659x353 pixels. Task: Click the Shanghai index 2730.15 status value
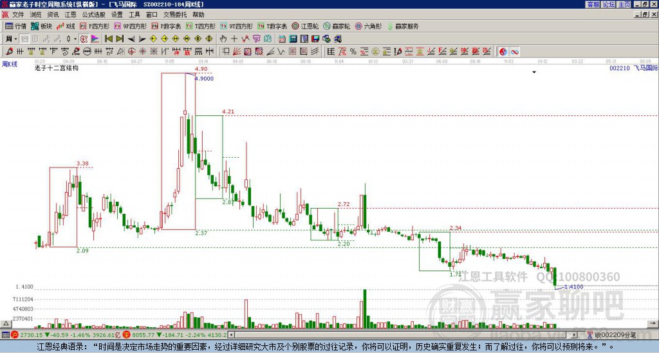pos(32,335)
